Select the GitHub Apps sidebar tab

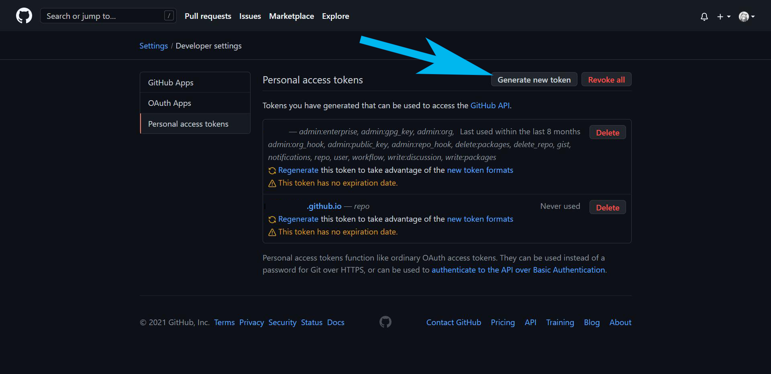pos(170,83)
